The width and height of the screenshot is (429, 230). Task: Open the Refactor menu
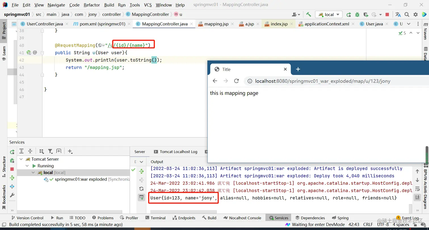(x=92, y=5)
